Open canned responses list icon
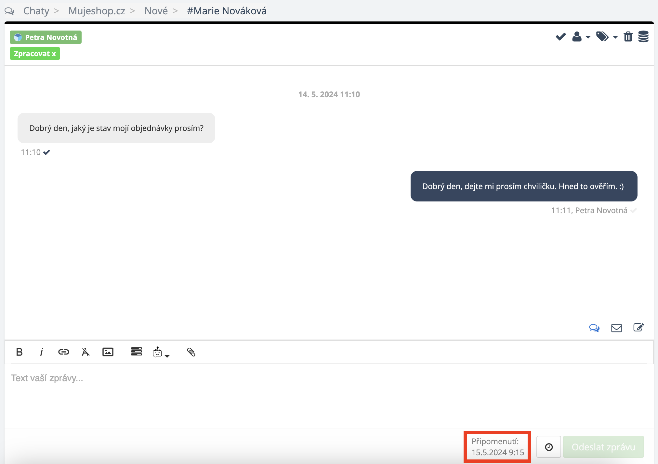This screenshot has width=658, height=464. [136, 352]
